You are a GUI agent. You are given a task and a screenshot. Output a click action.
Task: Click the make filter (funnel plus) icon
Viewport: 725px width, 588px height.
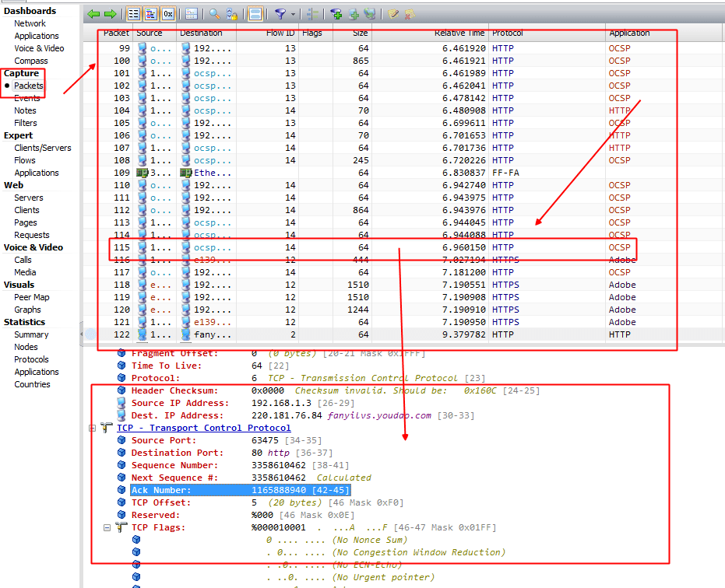(336, 14)
